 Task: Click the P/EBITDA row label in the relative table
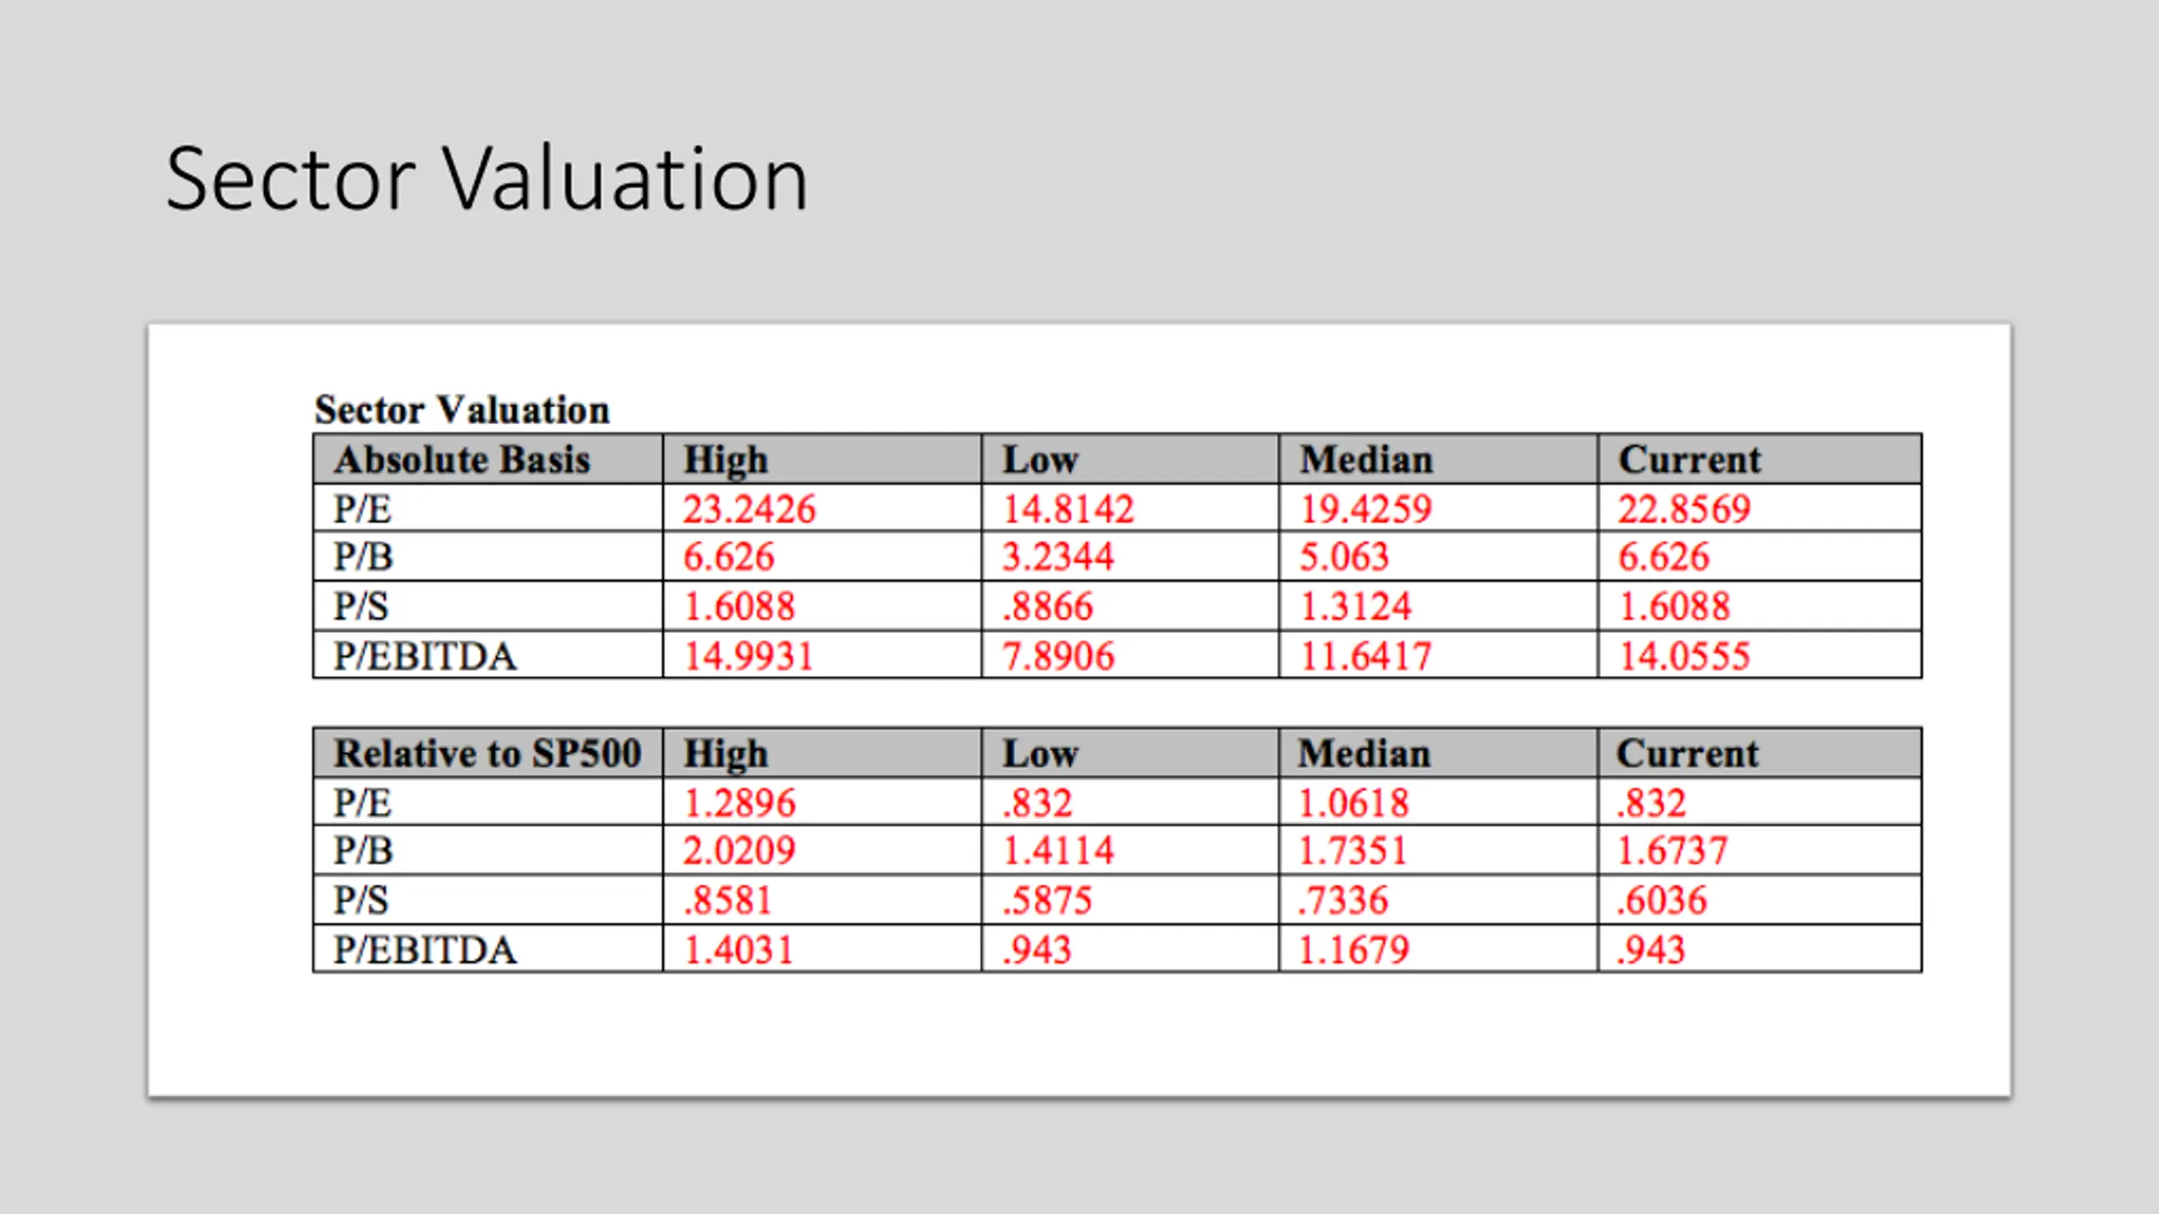pyautogui.click(x=424, y=949)
